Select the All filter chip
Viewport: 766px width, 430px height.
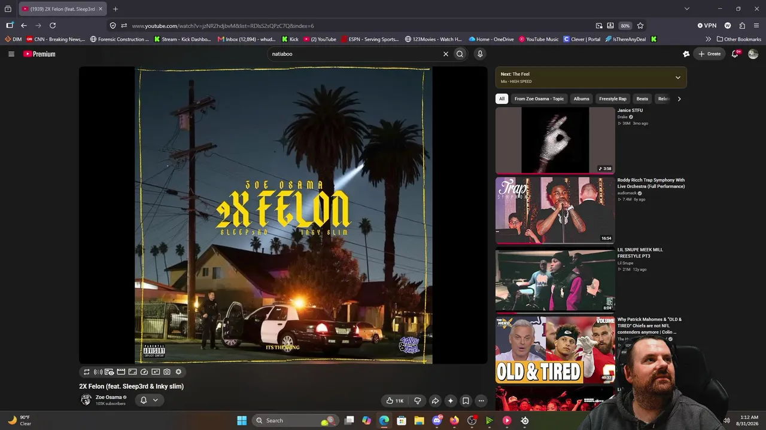(501, 99)
